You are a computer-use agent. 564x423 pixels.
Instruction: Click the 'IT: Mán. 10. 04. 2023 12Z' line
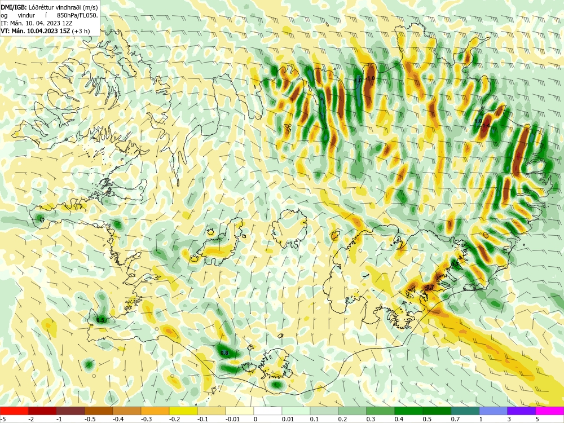(35, 23)
